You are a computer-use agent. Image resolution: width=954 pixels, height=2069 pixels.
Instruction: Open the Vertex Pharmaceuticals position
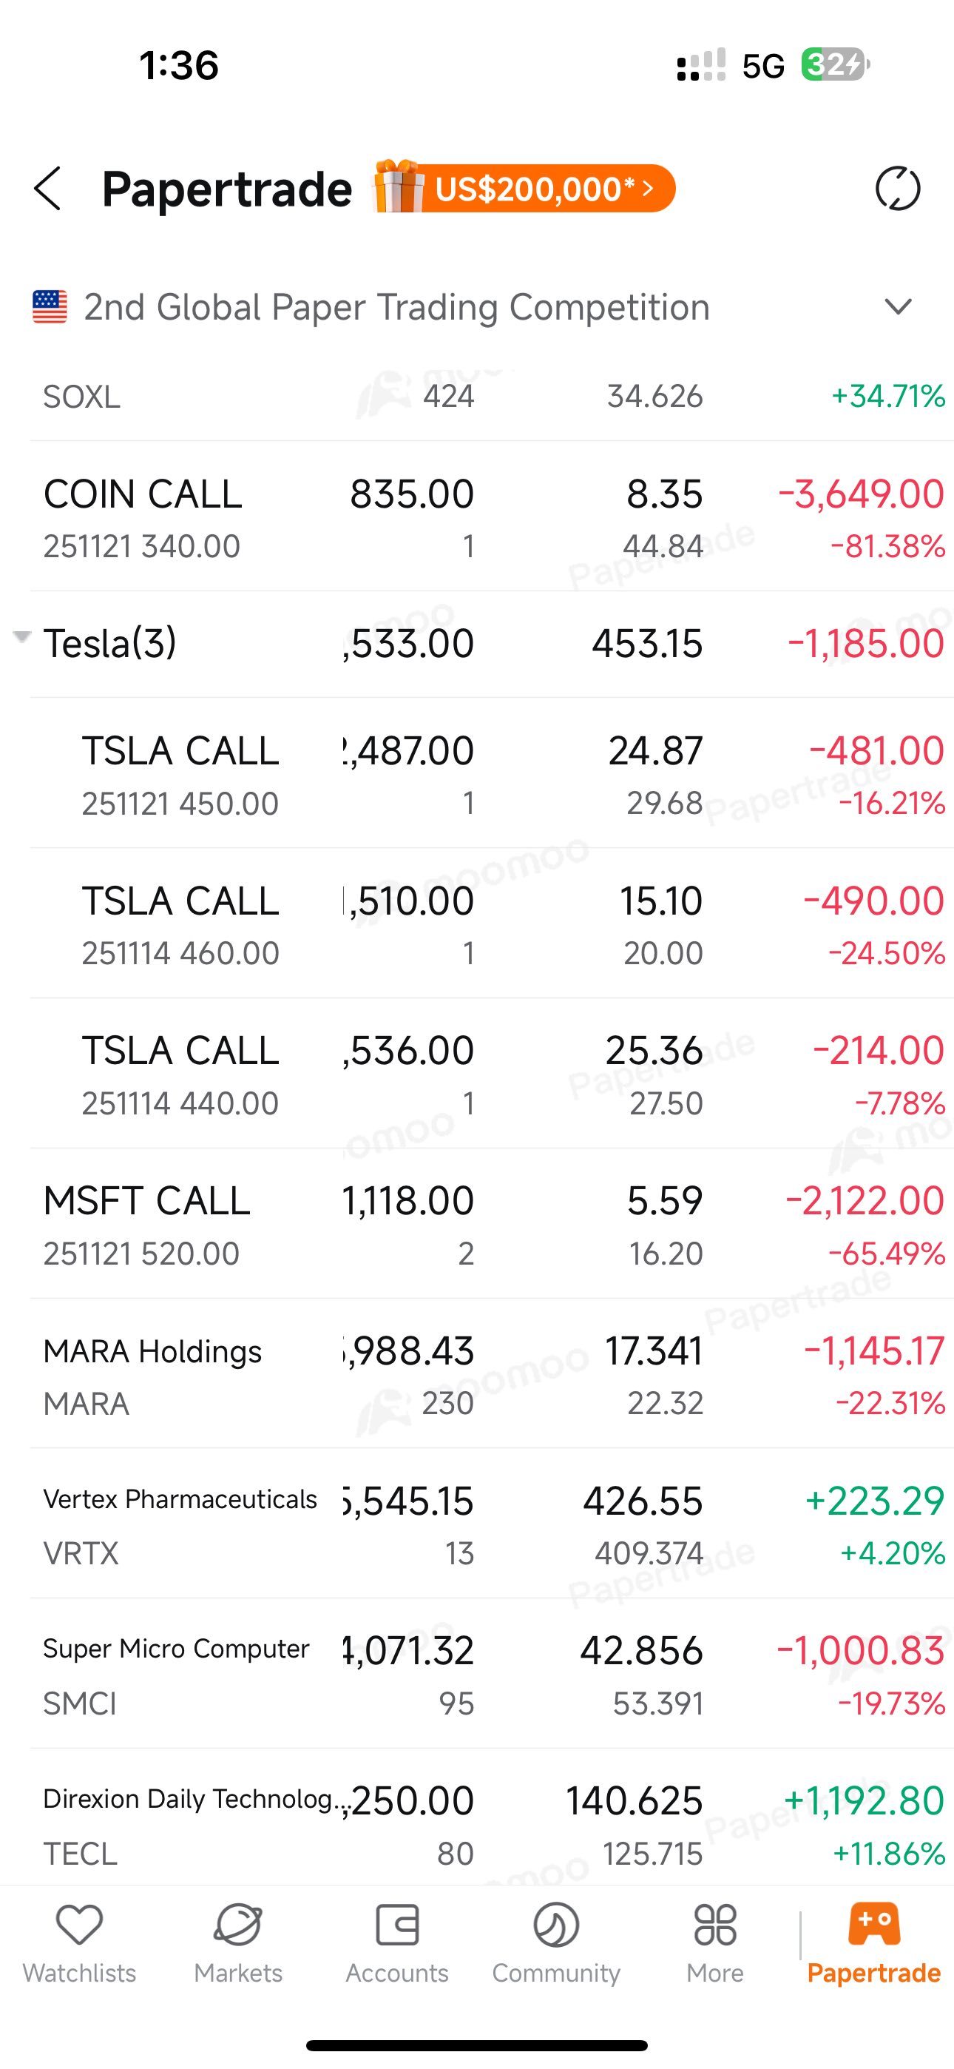180,1524
